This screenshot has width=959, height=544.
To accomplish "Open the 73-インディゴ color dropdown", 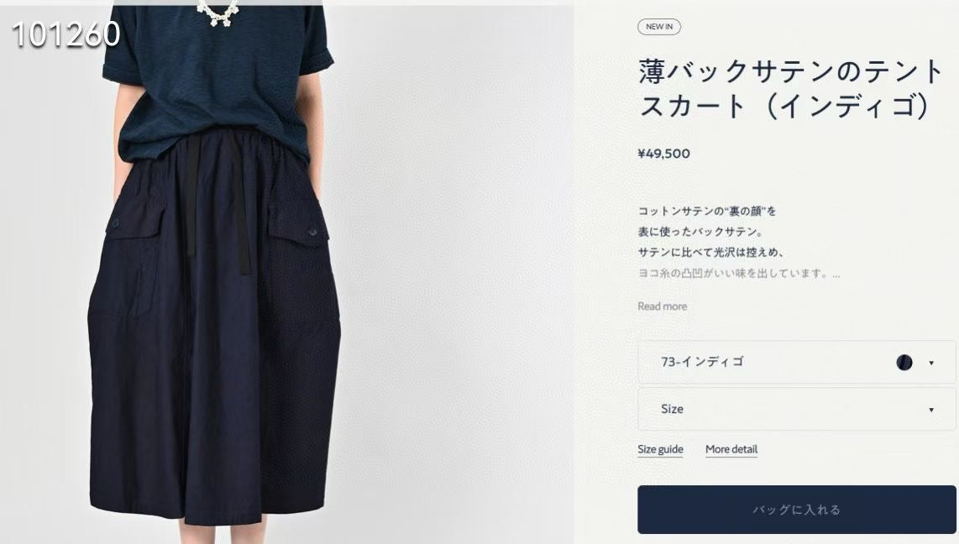I will [796, 362].
